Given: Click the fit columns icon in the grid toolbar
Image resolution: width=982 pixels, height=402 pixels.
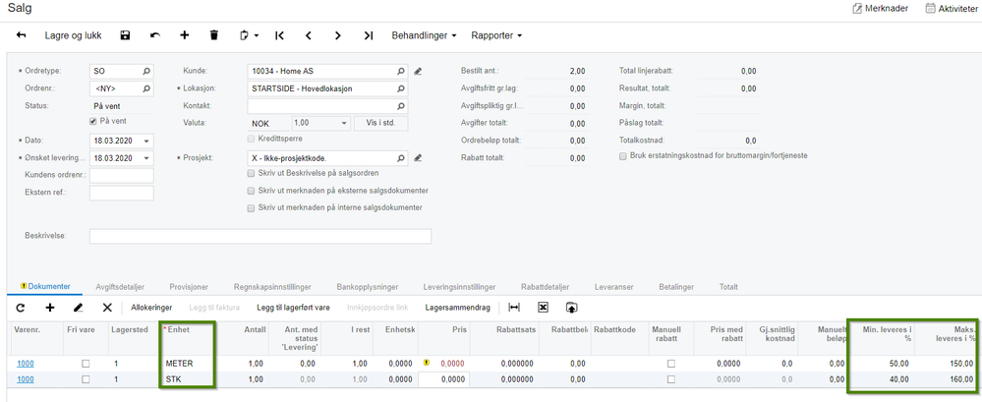Looking at the screenshot, I should pos(513,308).
